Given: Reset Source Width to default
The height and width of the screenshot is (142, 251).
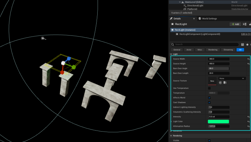Looking at the screenshot, I should click(x=249, y=59).
